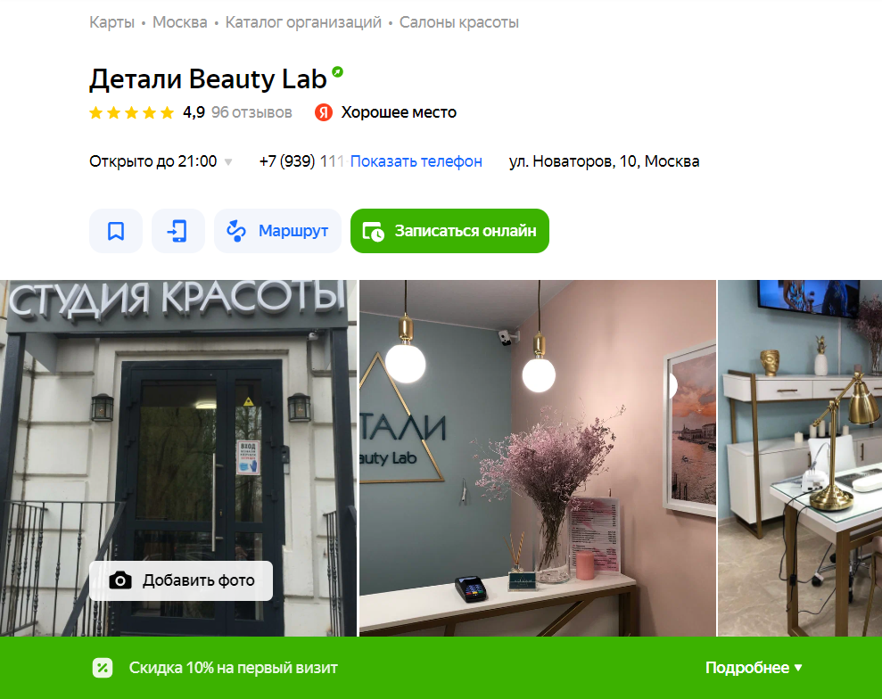Go to Москва breadcrumb
The width and height of the screenshot is (882, 699).
point(180,22)
